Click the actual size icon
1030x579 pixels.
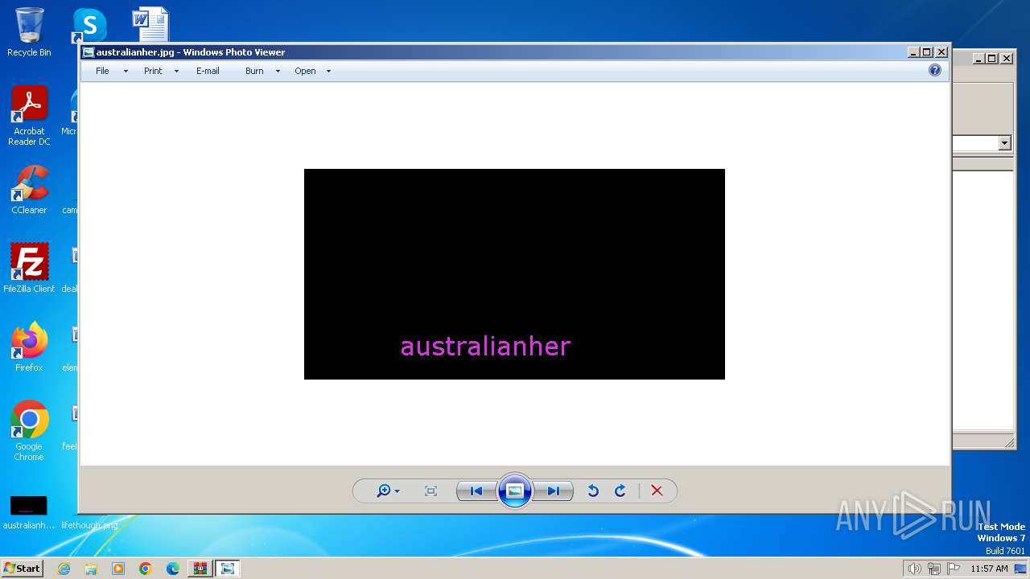431,491
